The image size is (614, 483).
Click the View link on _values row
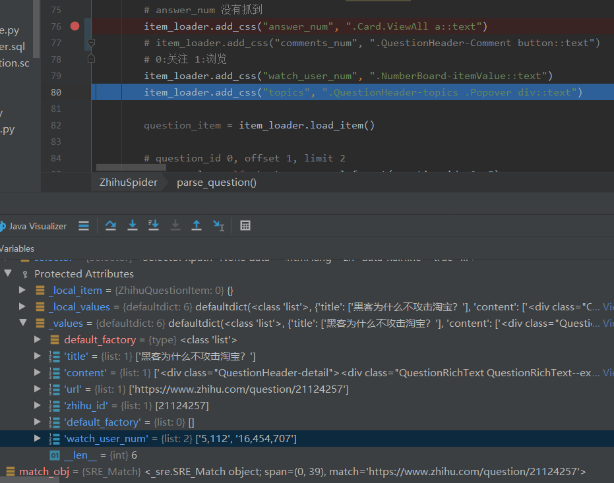[608, 323]
